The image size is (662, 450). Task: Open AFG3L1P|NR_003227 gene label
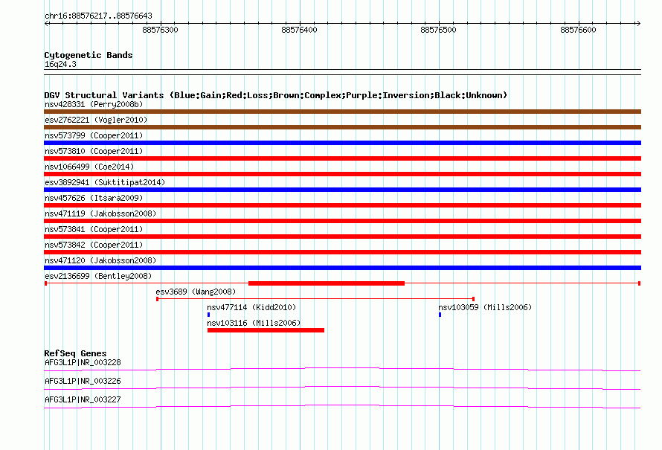click(x=83, y=399)
